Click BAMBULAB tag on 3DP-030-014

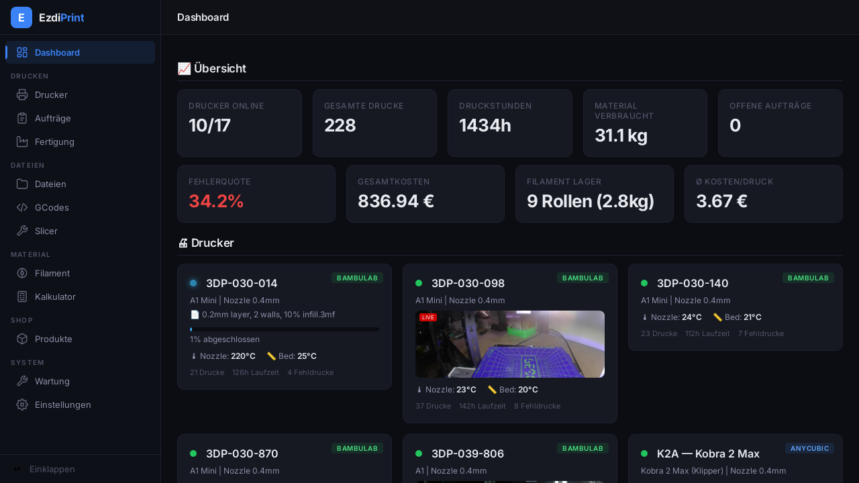point(357,278)
